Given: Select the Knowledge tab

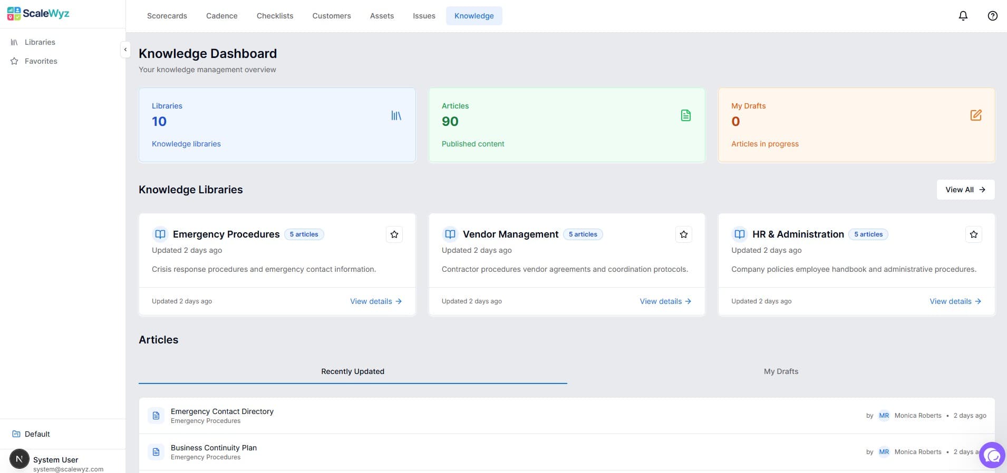Looking at the screenshot, I should 474,16.
